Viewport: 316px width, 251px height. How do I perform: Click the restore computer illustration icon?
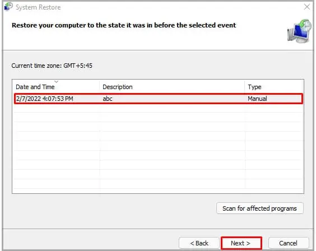[x=300, y=31]
